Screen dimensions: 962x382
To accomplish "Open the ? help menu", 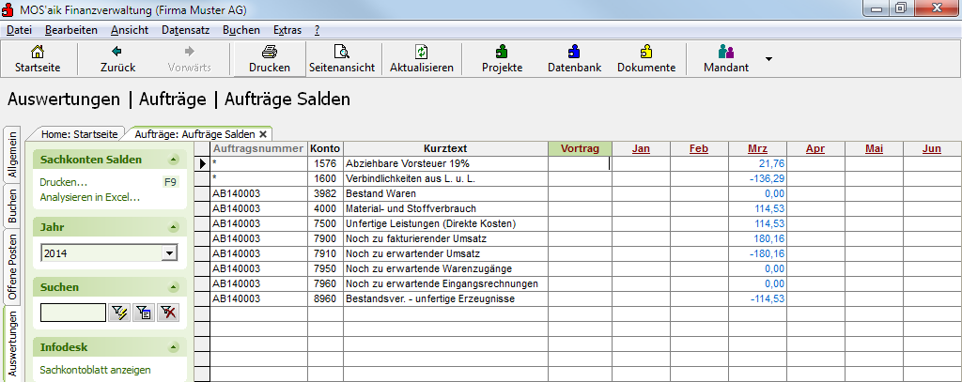I will [317, 30].
